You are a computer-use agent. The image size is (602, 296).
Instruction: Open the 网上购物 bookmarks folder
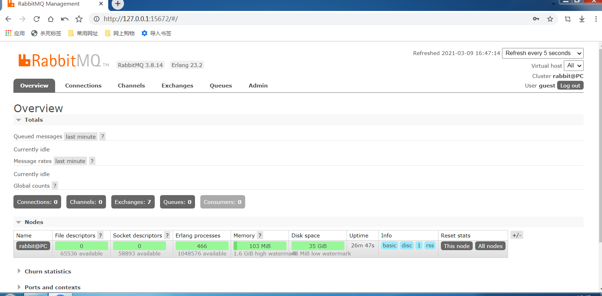[x=120, y=33]
